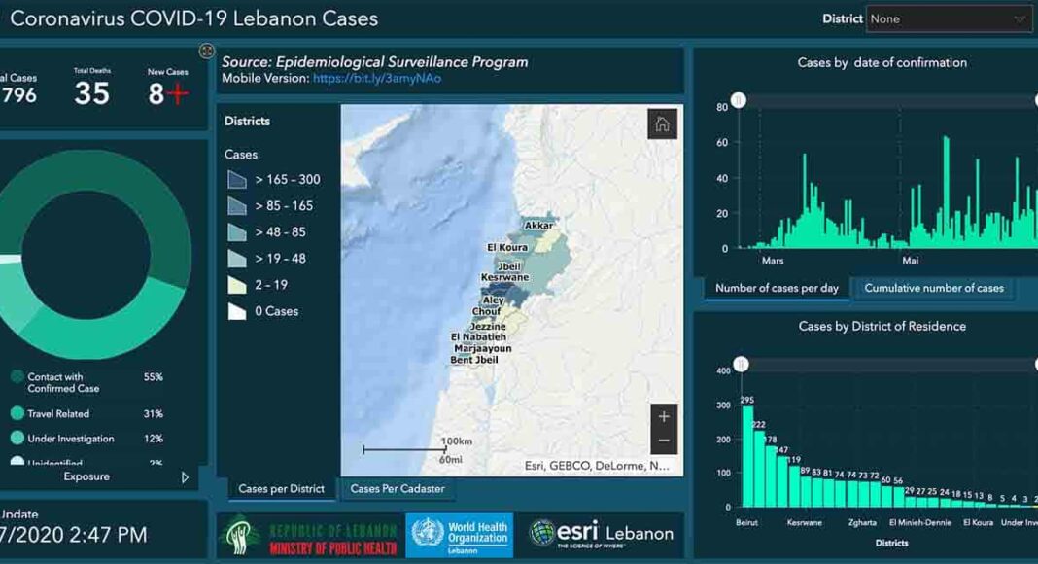The image size is (1038, 564).
Task: Click the Esri Lebanon logo
Action: click(x=601, y=533)
